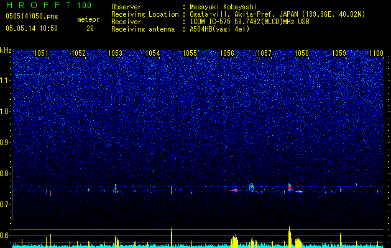Click the 1053 time marker

tap(116, 53)
